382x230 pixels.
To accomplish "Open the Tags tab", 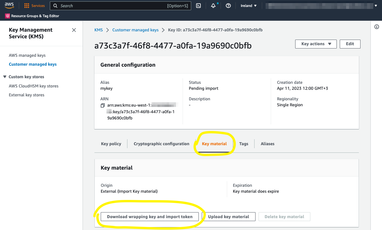I will 244,144.
